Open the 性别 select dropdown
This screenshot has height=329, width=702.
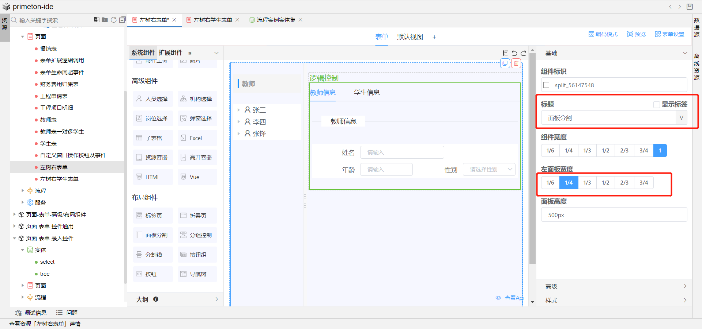pos(489,170)
